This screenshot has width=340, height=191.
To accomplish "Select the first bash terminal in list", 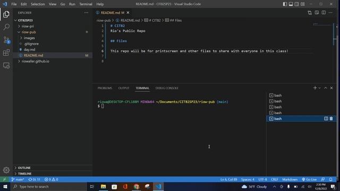I will click(x=301, y=95).
